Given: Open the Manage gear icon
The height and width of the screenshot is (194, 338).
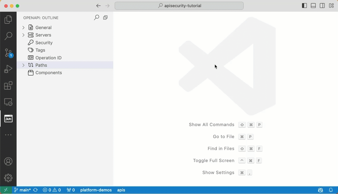Looking at the screenshot, I should 8,178.
